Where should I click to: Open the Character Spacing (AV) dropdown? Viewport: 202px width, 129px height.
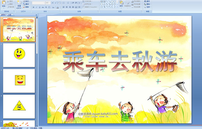click(x=49, y=7)
